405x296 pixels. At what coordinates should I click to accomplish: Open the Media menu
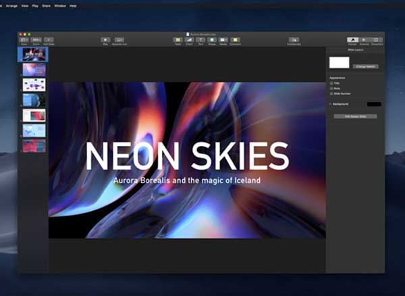[223, 40]
